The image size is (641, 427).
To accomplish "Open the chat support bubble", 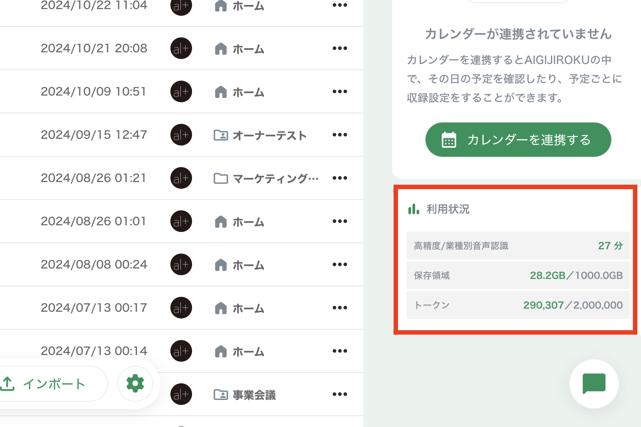I will coord(594,384).
